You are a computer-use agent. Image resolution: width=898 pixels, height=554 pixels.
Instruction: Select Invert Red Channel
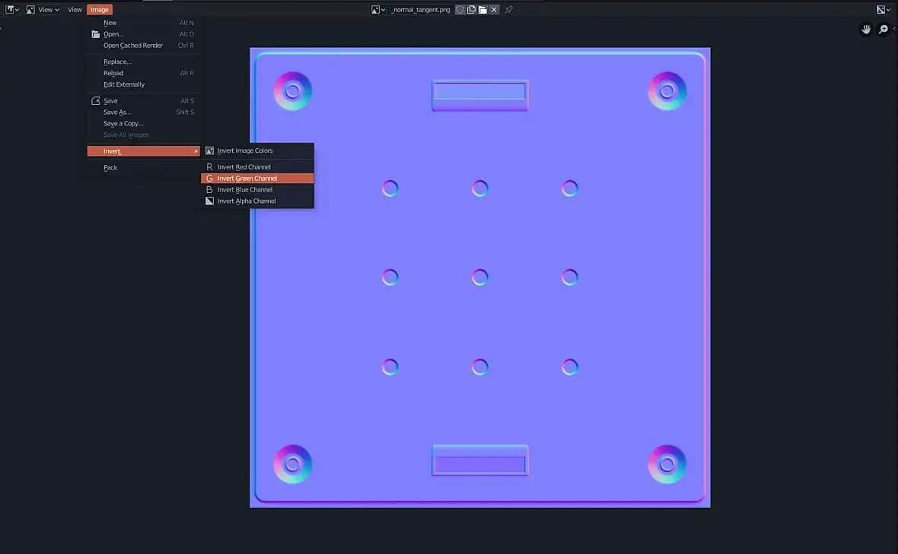point(257,167)
